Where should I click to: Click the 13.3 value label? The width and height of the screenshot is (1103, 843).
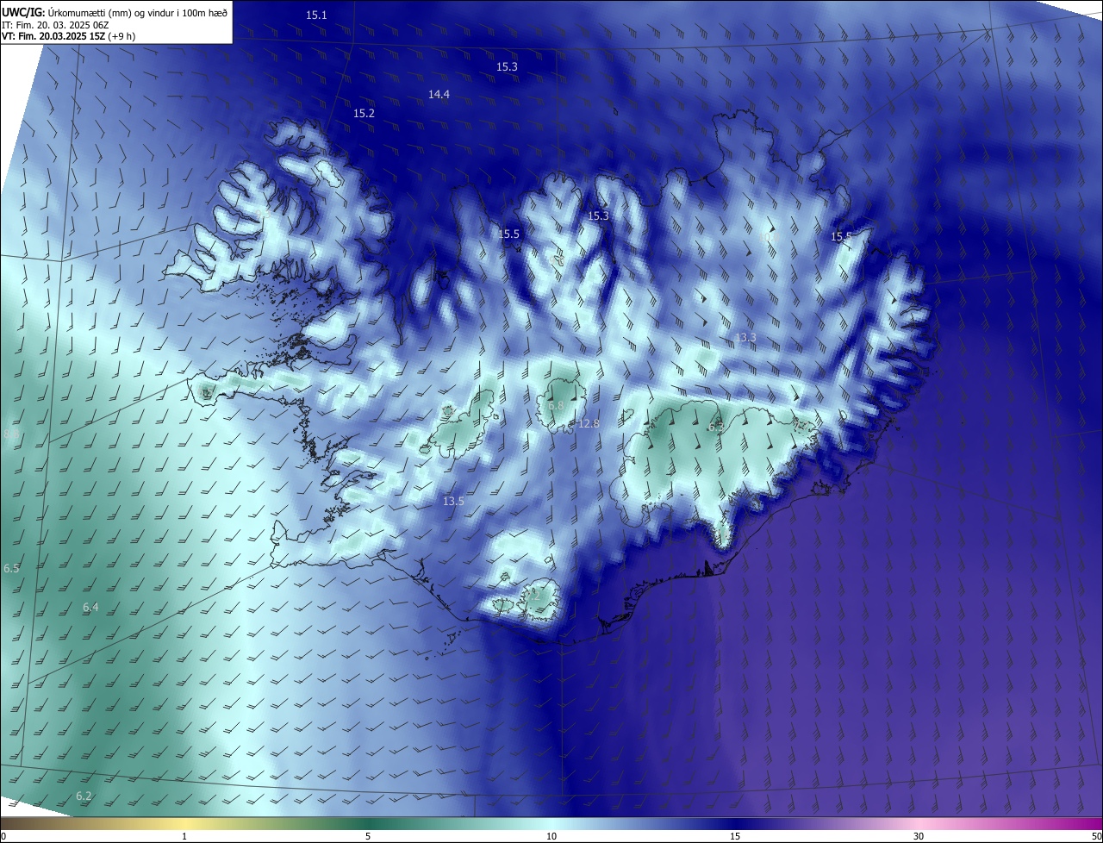tap(745, 338)
